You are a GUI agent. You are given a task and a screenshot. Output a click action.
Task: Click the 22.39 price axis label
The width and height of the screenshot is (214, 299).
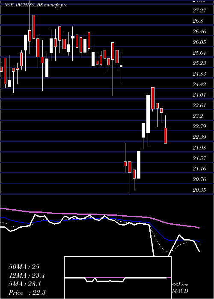point(199,137)
